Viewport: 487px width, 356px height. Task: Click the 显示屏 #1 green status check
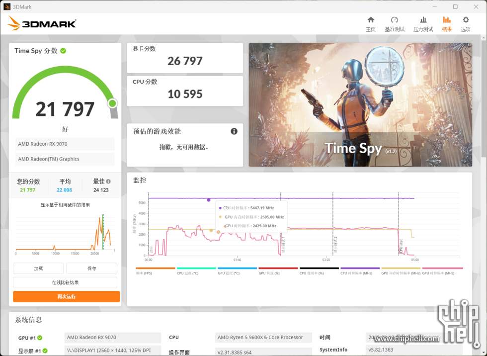point(45,351)
